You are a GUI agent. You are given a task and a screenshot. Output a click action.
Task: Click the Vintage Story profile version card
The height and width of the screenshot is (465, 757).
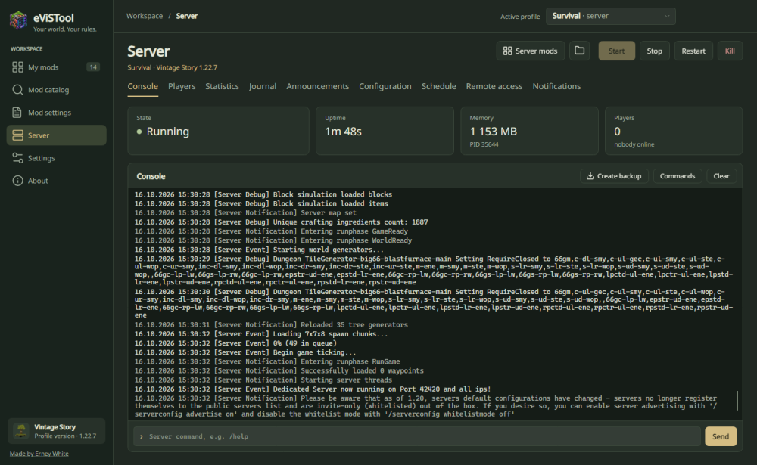pos(57,431)
